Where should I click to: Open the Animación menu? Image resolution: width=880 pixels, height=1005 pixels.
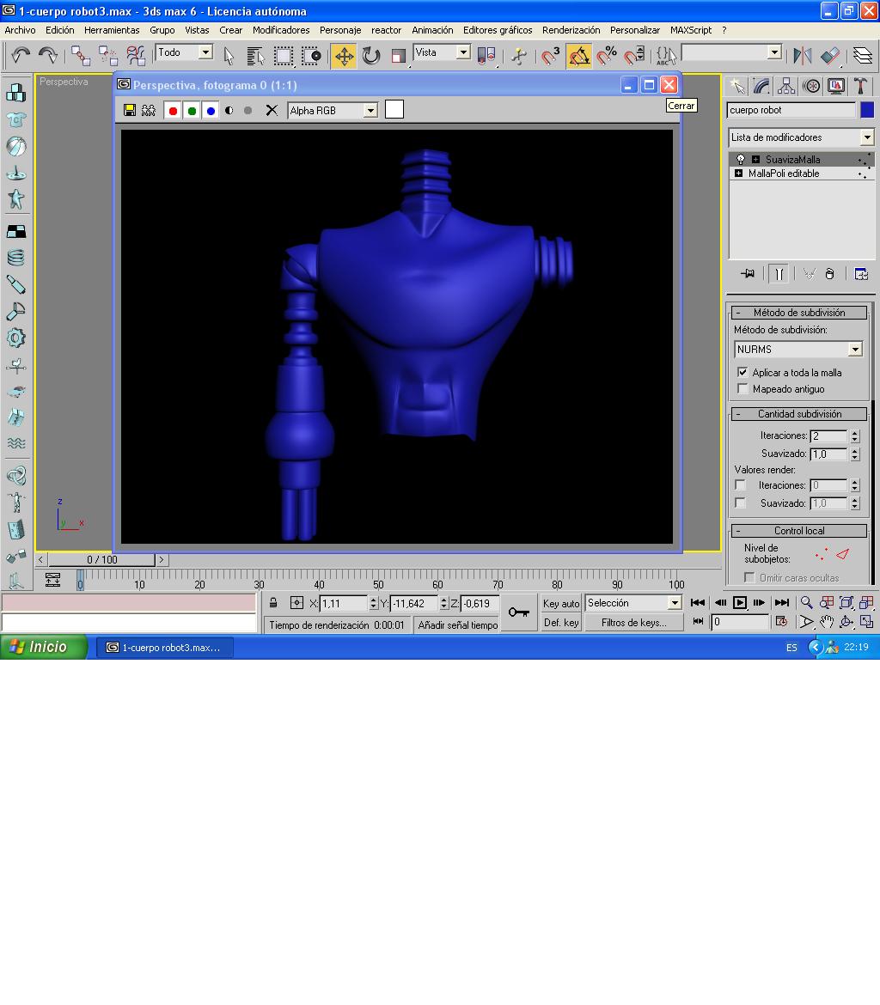coord(432,30)
